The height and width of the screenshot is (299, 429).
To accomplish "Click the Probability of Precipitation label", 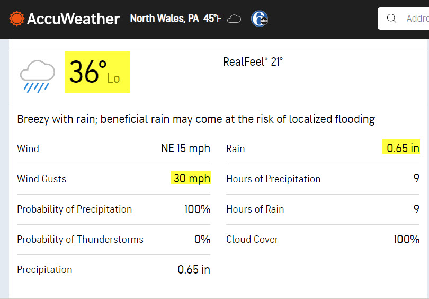I will pyautogui.click(x=75, y=209).
